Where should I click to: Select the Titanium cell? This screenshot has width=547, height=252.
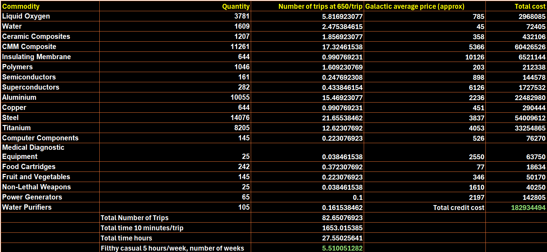click(x=50, y=128)
